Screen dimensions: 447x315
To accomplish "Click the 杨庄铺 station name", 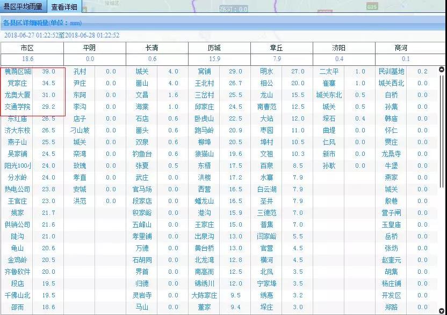I will [x=392, y=284].
